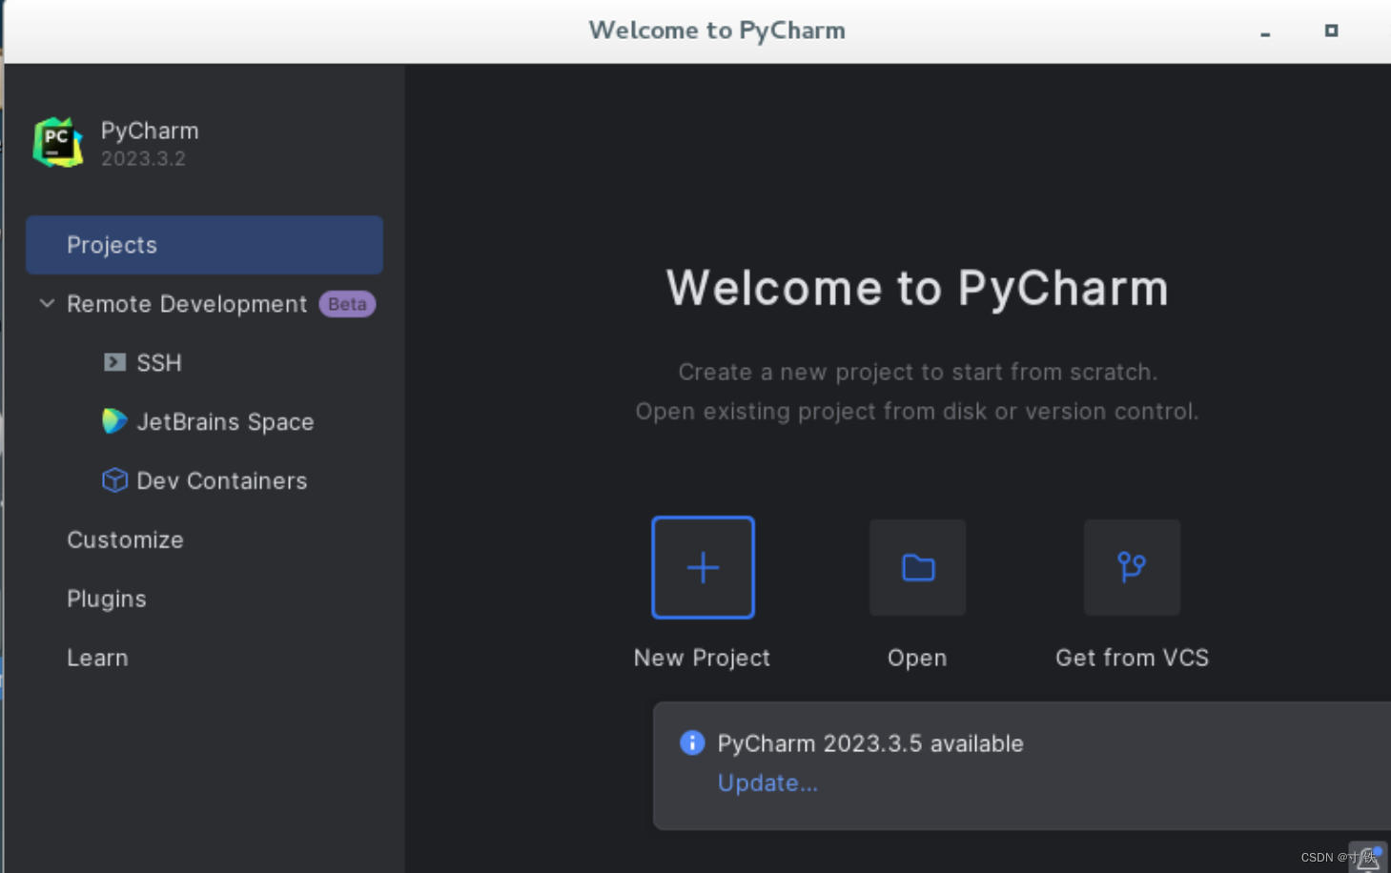Click the New Project plus icon

703,568
